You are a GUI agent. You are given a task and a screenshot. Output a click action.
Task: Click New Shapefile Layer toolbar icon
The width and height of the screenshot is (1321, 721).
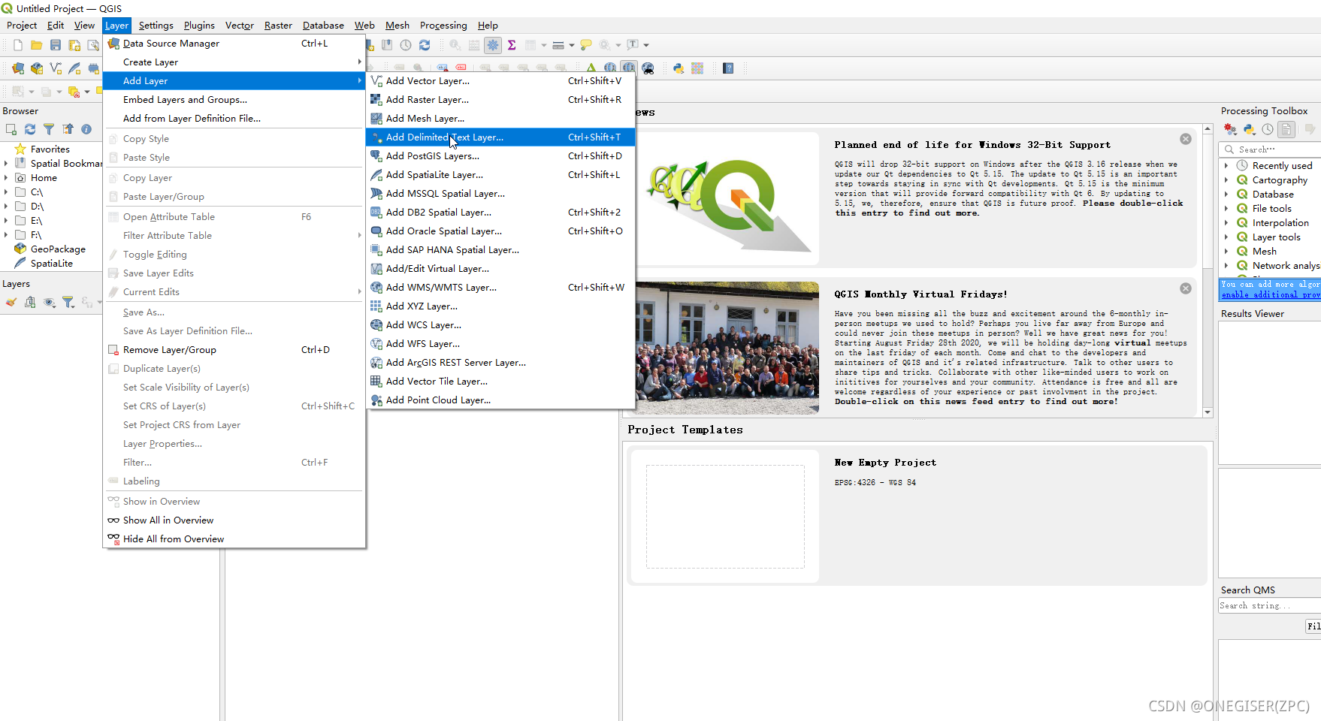56,68
